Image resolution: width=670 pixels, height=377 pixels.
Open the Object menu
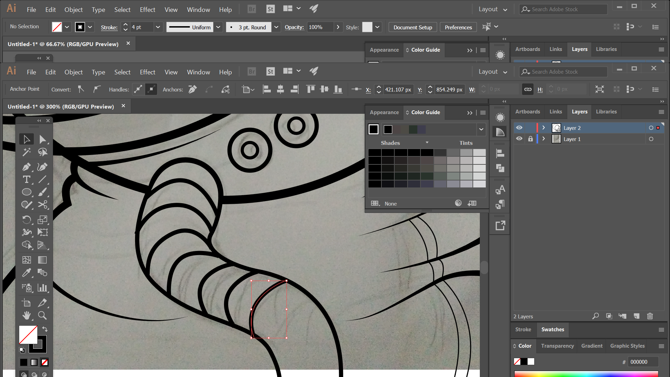point(73,72)
